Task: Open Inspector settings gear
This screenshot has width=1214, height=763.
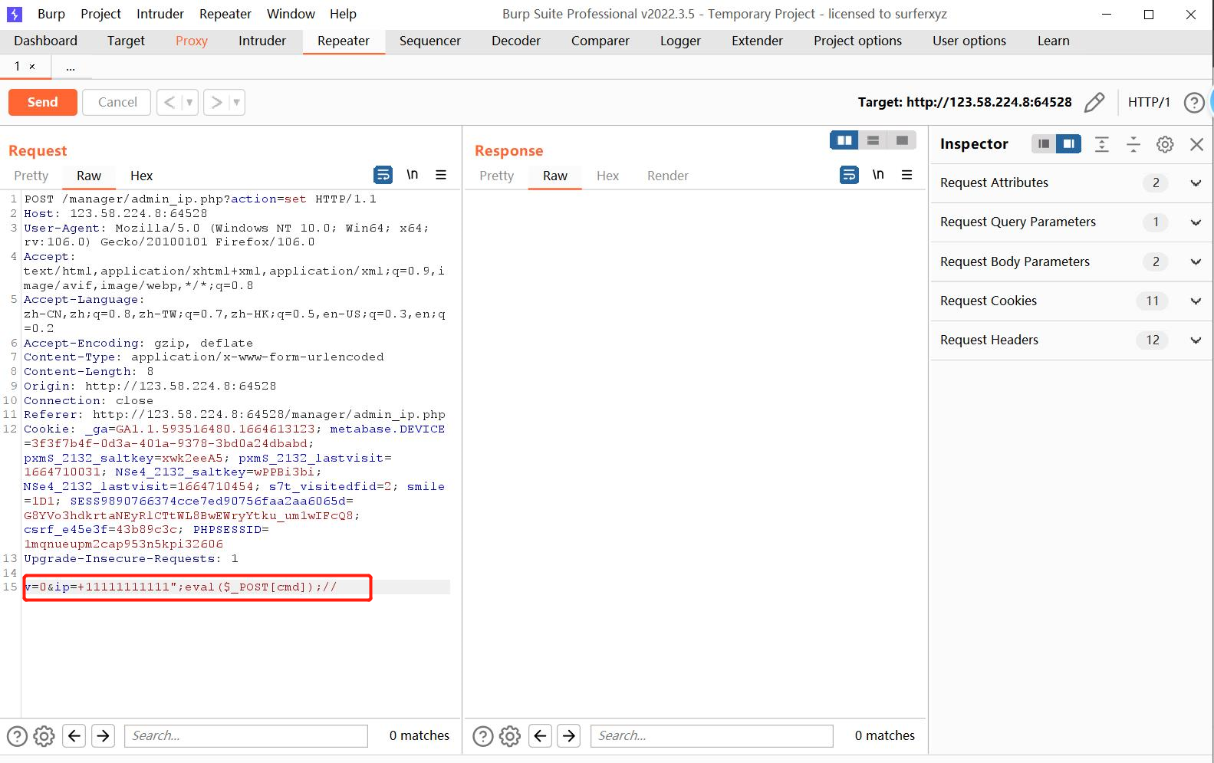Action: (x=1165, y=144)
